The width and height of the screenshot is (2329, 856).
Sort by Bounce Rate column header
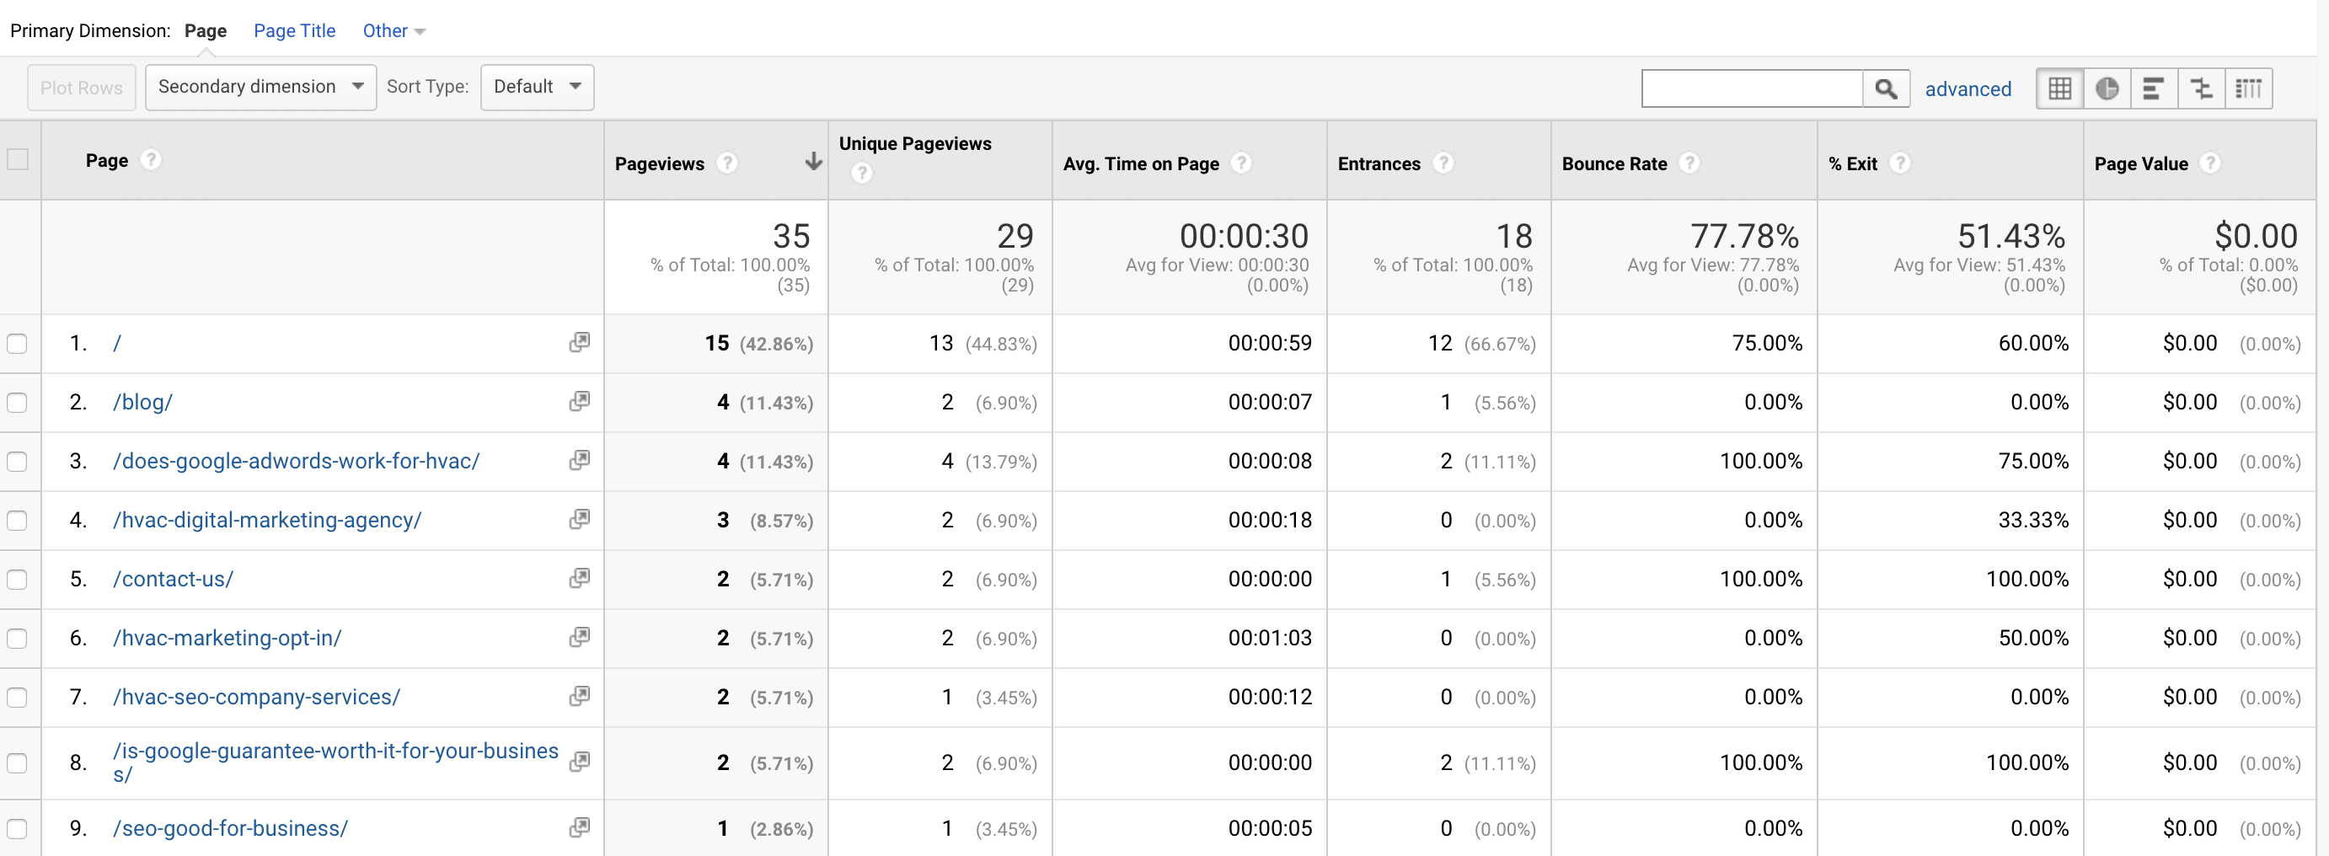point(1614,163)
